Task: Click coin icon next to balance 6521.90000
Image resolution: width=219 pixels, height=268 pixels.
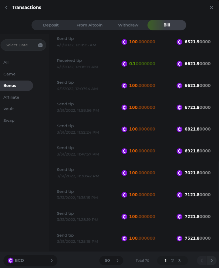Action: [x=179, y=42]
